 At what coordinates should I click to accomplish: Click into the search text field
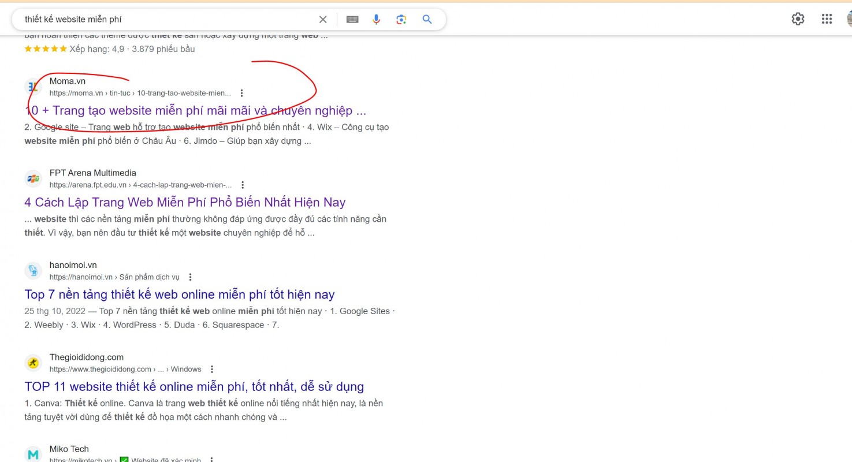[168, 20]
